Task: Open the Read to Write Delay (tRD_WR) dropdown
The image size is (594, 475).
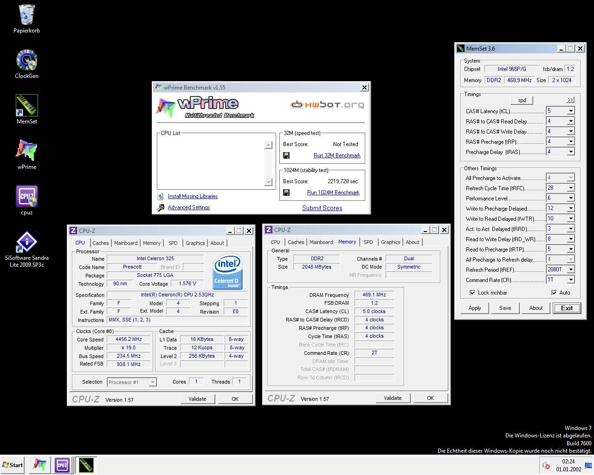Action: click(x=571, y=239)
